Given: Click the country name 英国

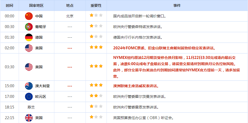Looking at the screenshot, I should pyautogui.click(x=39, y=118).
